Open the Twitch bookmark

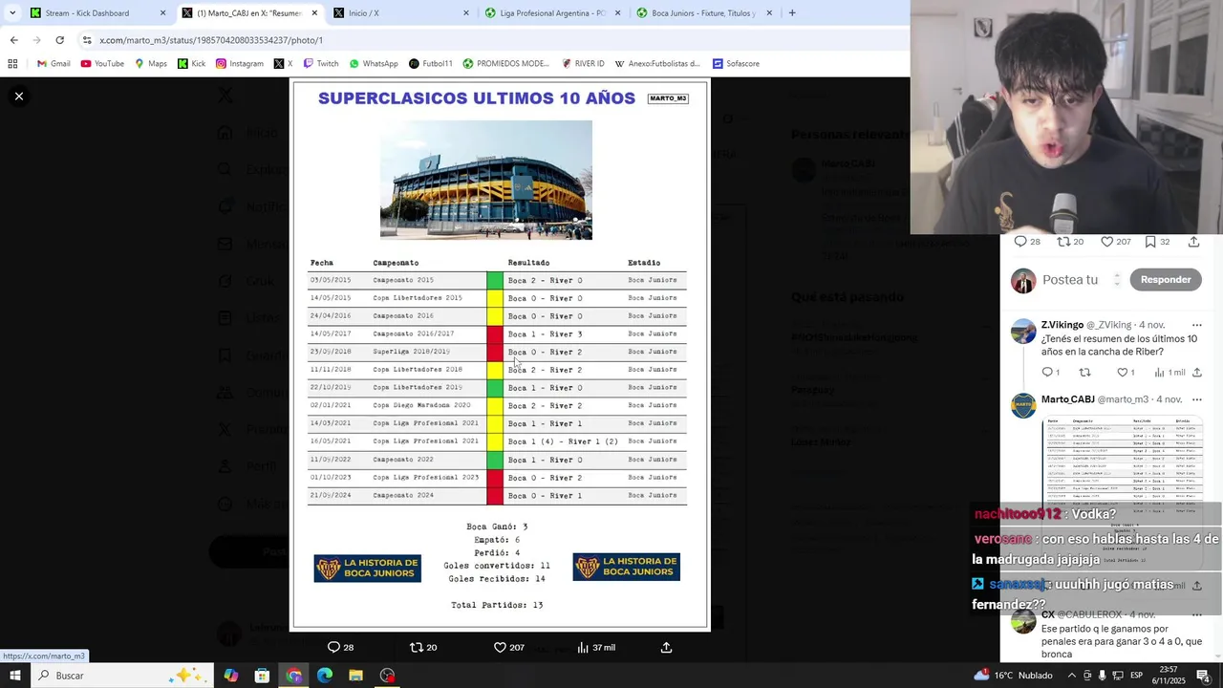(x=320, y=64)
